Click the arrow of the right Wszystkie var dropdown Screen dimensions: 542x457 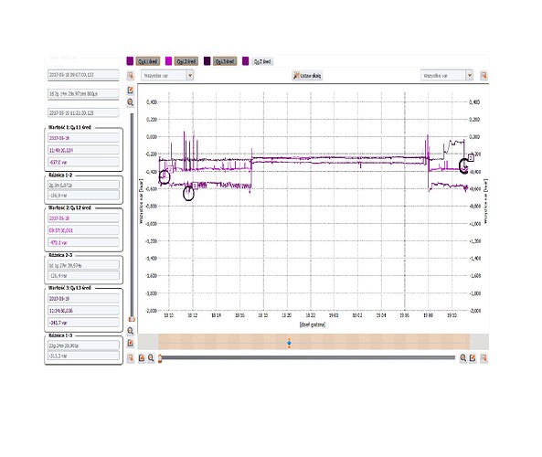(470, 75)
